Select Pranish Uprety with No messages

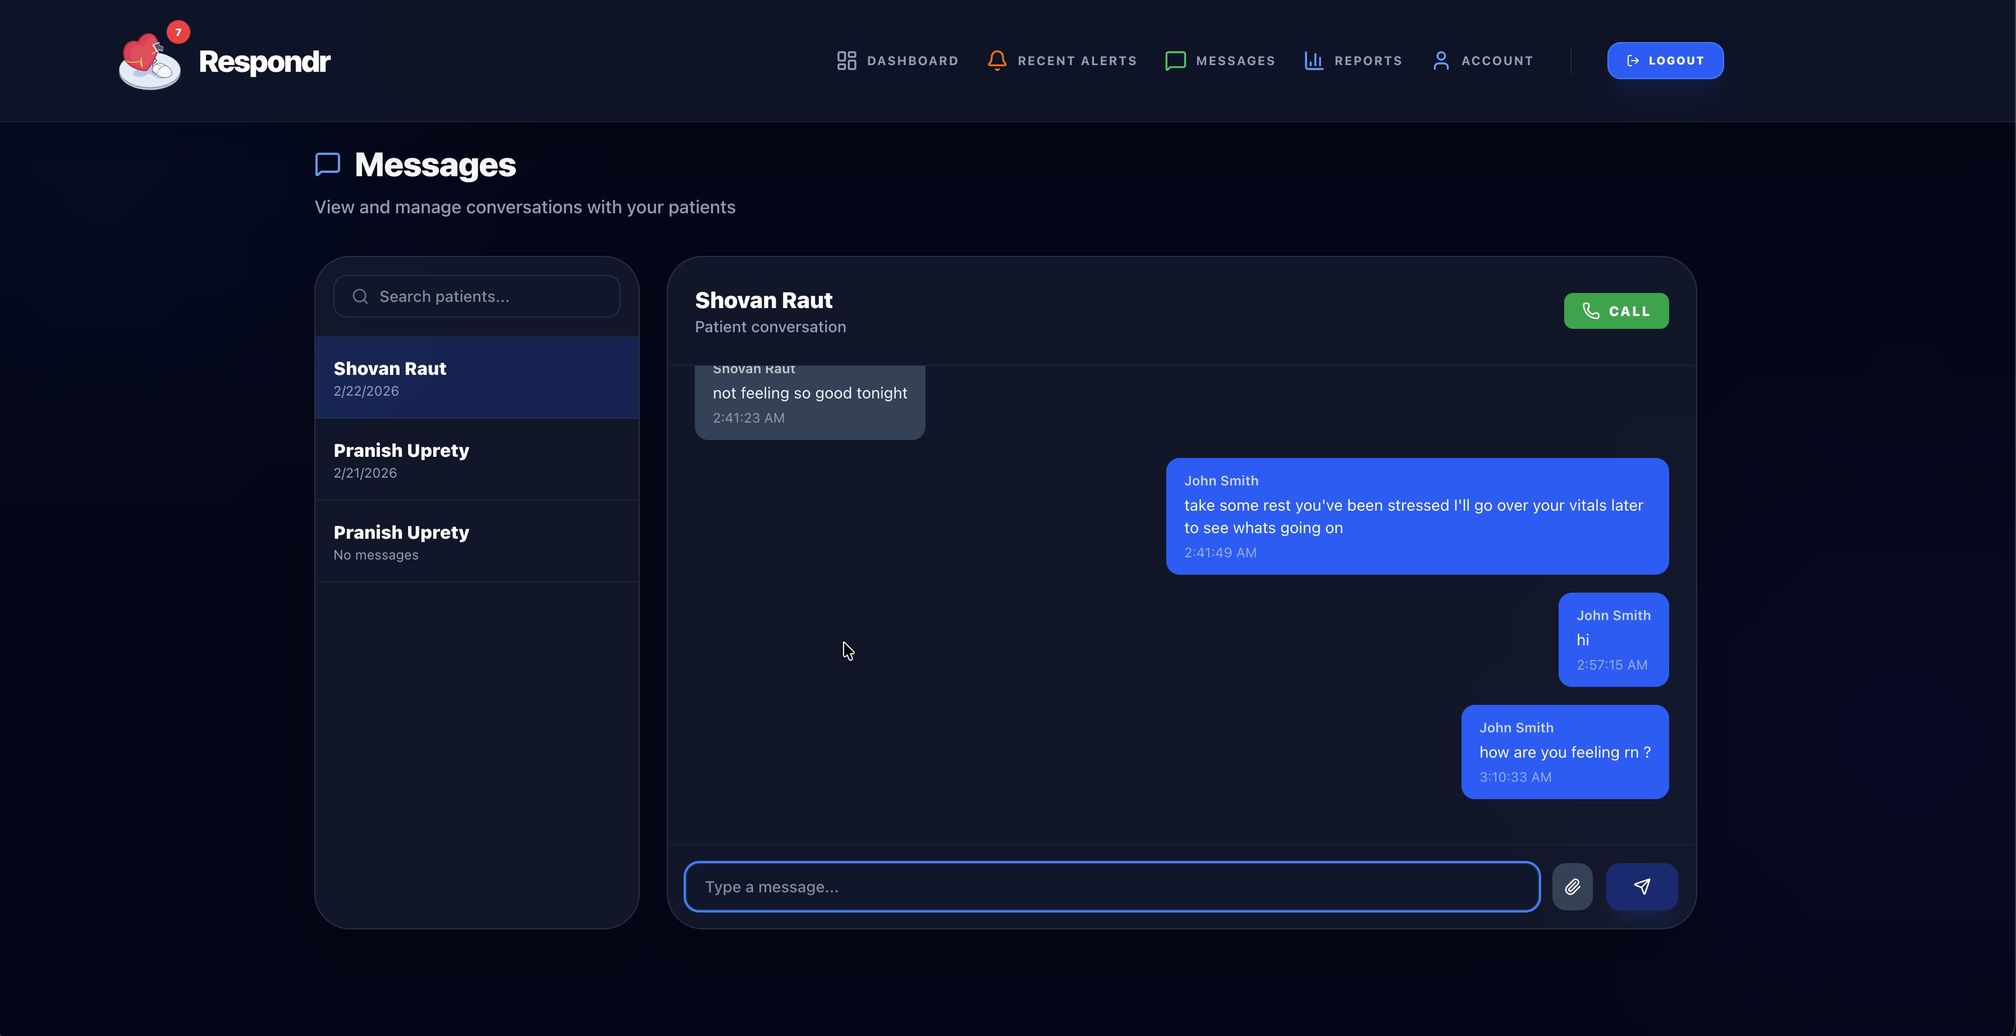pos(476,542)
